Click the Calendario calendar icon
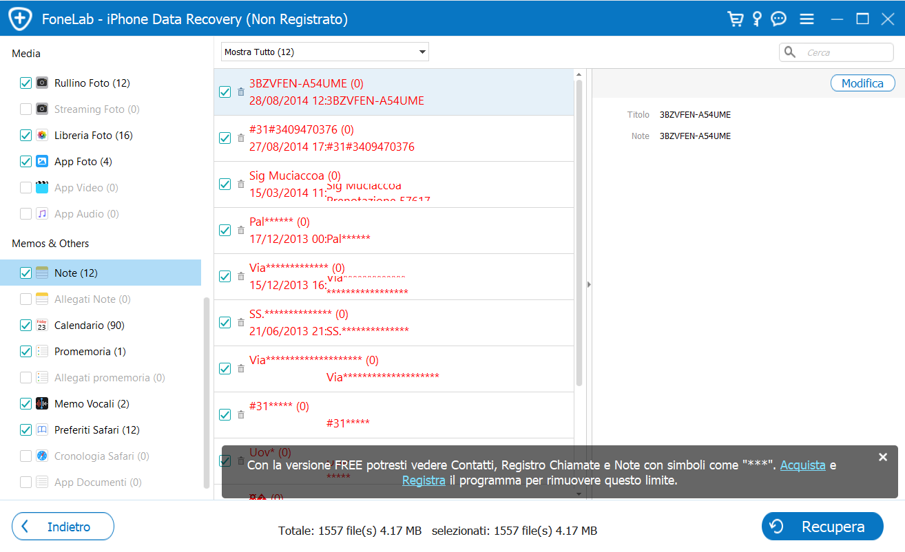 [x=42, y=326]
